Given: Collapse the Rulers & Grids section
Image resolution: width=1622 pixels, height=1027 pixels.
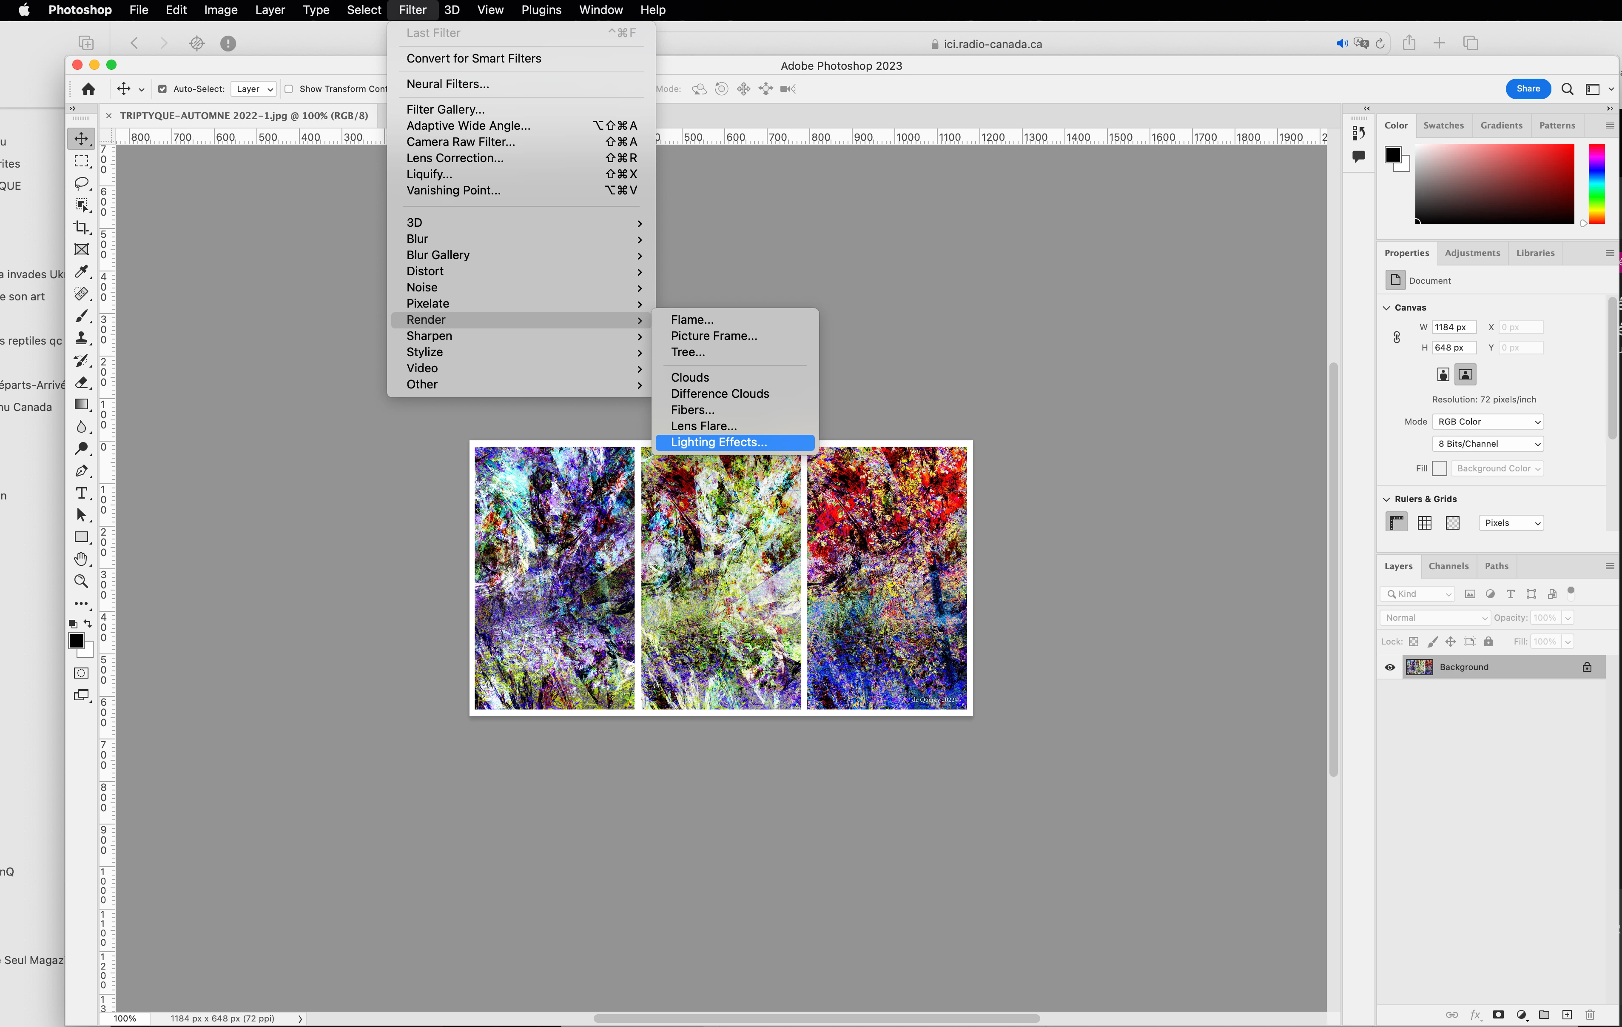Looking at the screenshot, I should click(x=1386, y=499).
